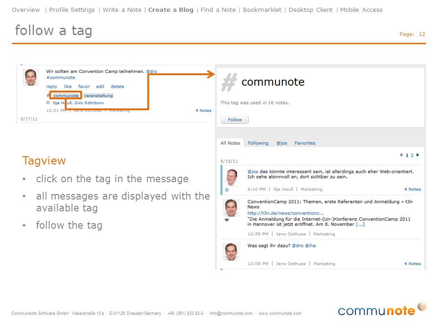Click Jens Osthues avatar in ConventionCamp 2011 note
438x328 pixels.
pos(231,208)
